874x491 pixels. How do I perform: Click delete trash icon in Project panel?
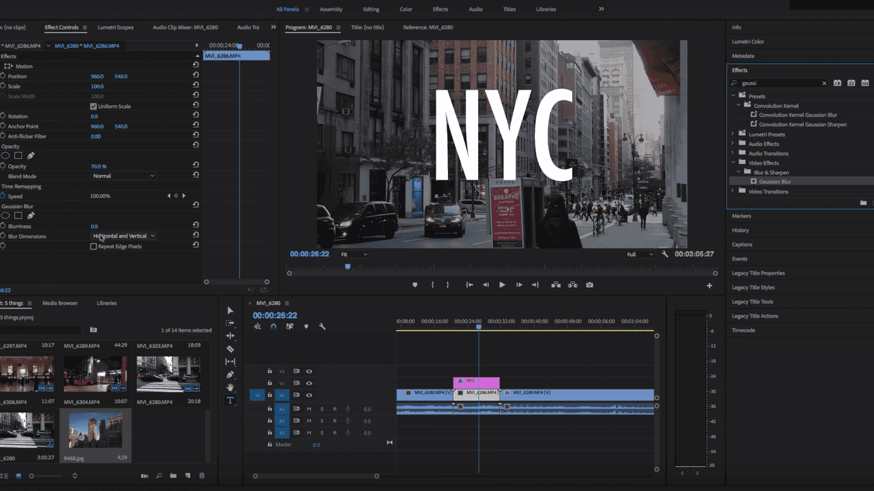(x=201, y=476)
